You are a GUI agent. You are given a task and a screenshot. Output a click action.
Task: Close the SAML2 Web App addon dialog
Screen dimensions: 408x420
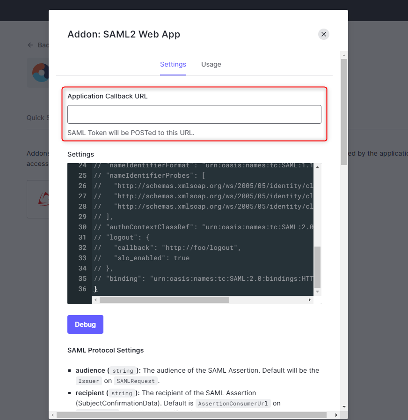[x=323, y=34]
